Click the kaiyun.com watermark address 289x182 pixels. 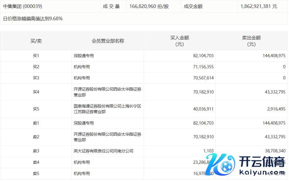click(263, 173)
